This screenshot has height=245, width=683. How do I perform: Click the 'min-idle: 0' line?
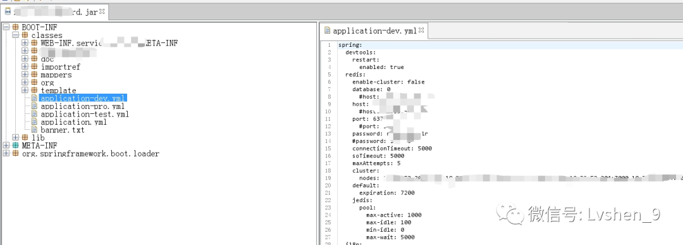(385, 230)
